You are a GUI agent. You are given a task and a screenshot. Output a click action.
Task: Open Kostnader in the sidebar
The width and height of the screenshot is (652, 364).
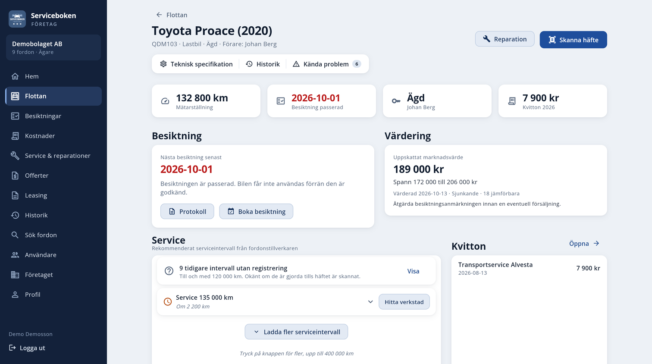click(x=53, y=136)
